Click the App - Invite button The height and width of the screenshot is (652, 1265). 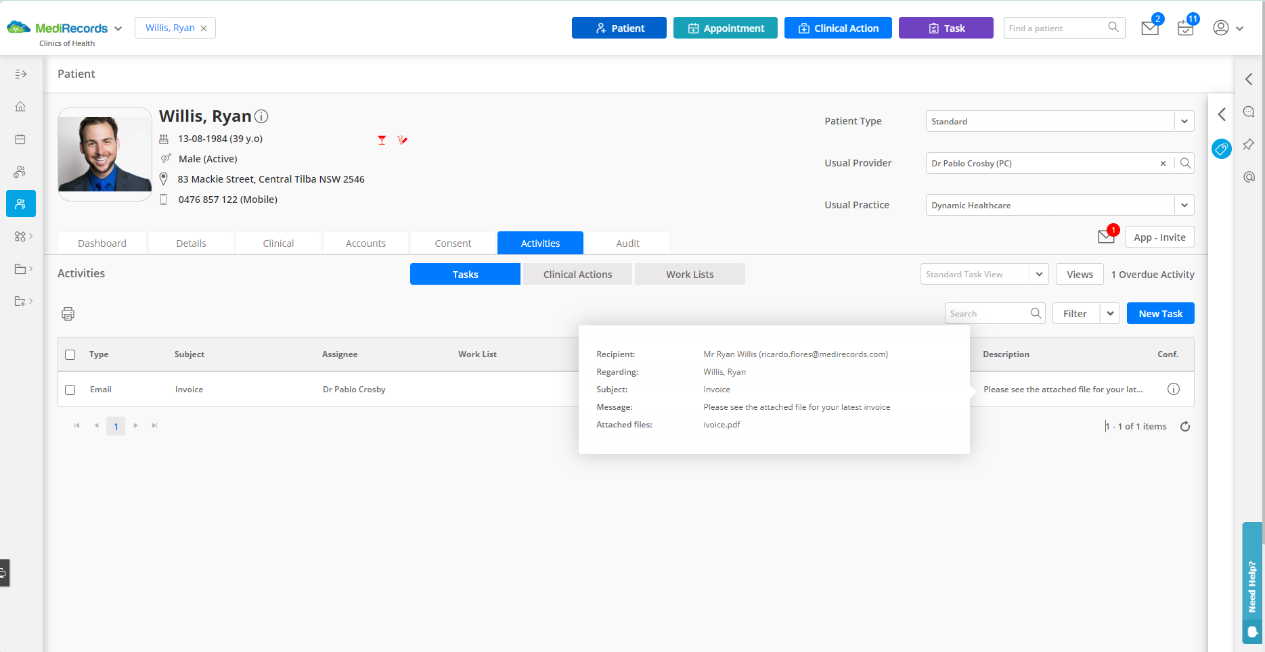coord(1160,237)
